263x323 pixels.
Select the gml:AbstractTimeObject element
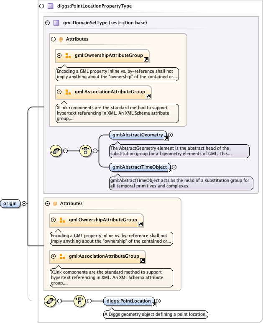139,167
